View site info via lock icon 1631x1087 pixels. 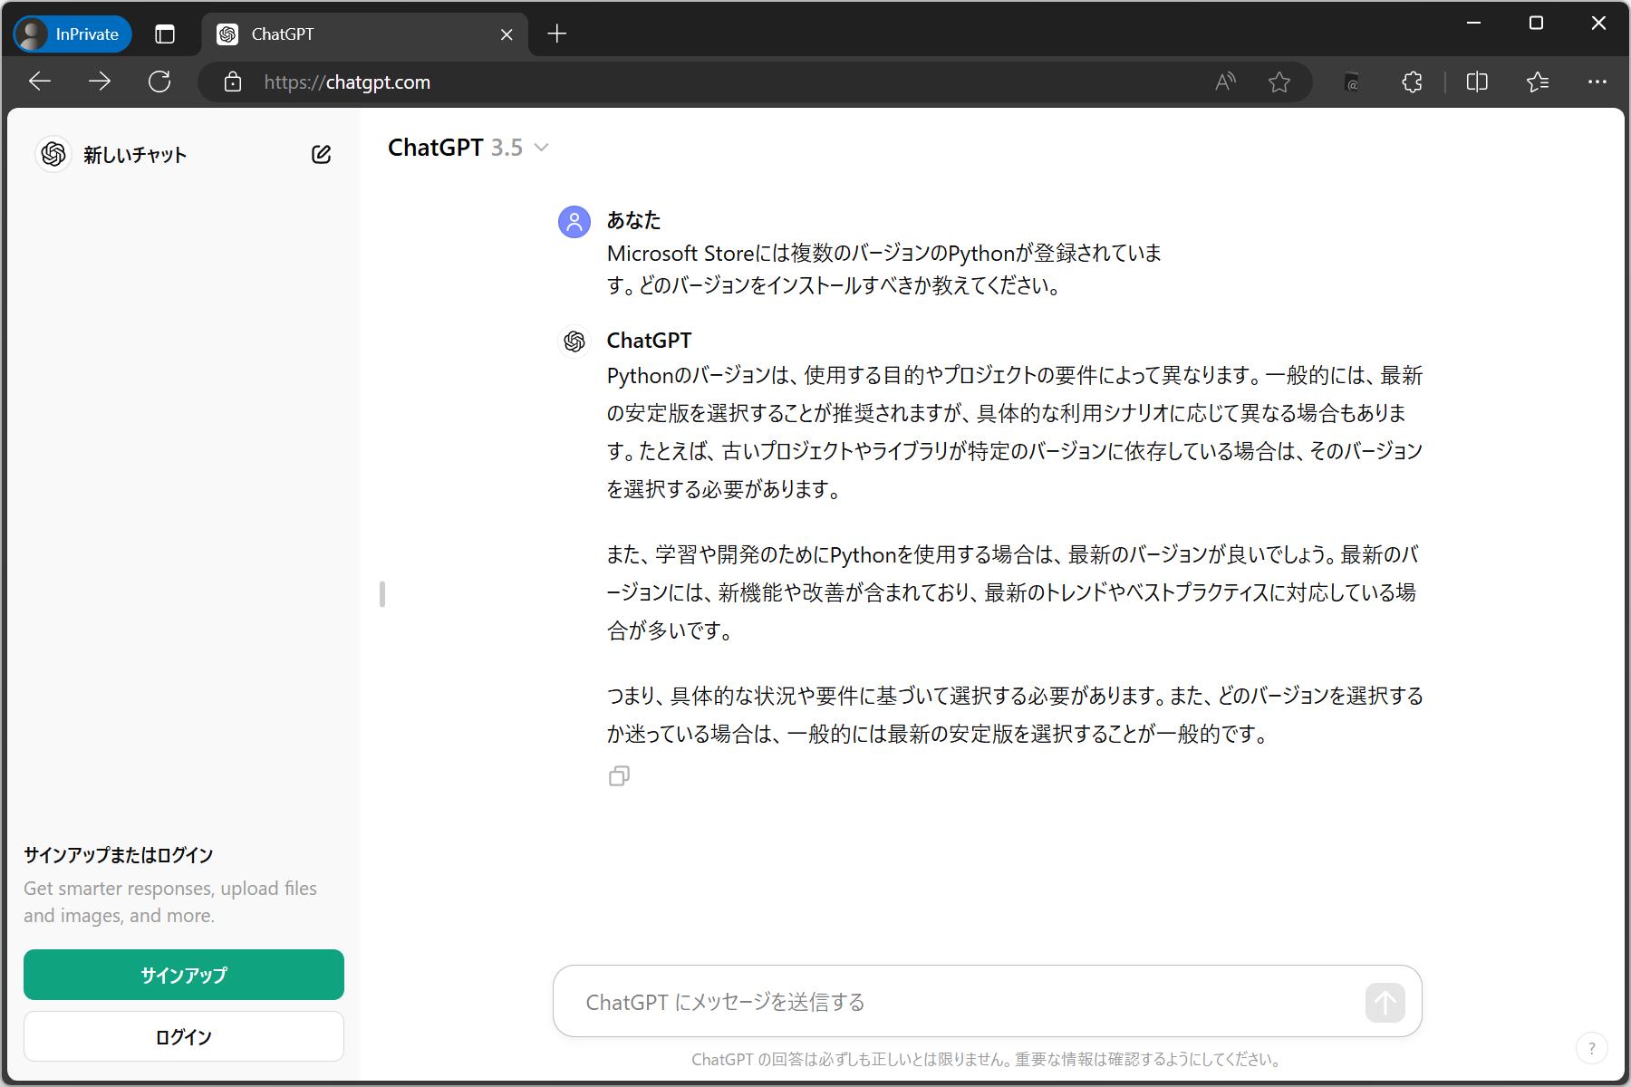pos(233,82)
